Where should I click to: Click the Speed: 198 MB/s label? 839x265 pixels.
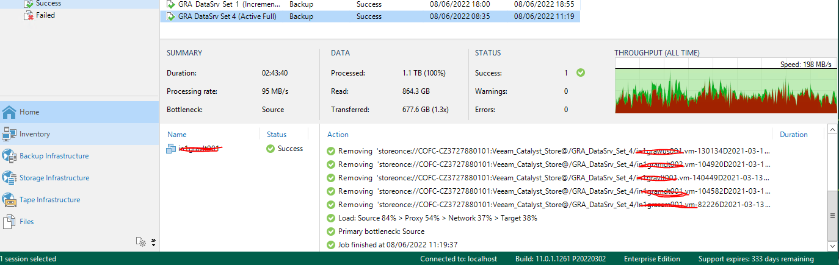[805, 64]
